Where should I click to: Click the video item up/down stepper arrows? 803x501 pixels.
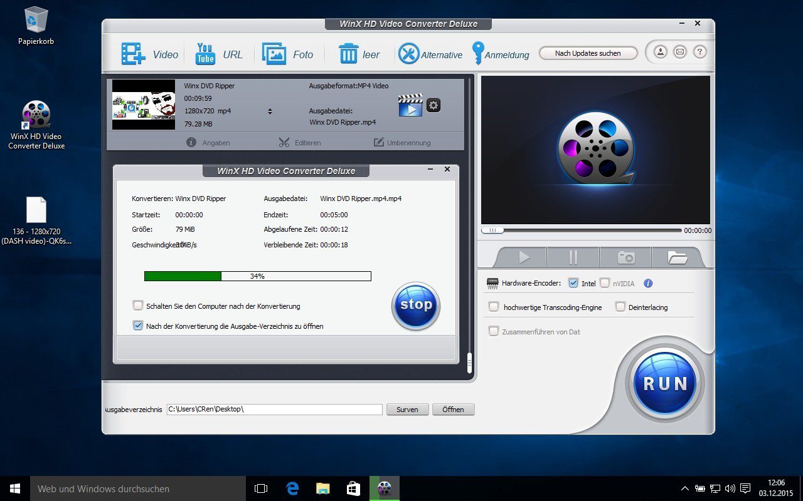(270, 111)
